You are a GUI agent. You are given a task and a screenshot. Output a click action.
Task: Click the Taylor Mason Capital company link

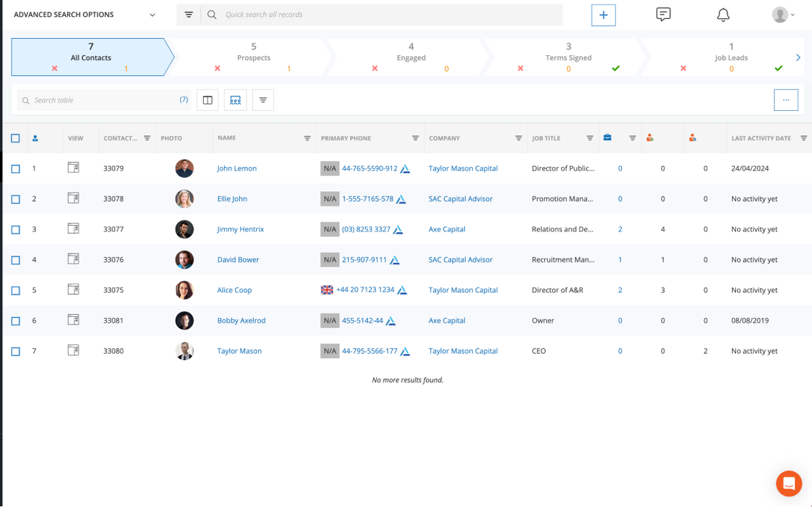[463, 168]
